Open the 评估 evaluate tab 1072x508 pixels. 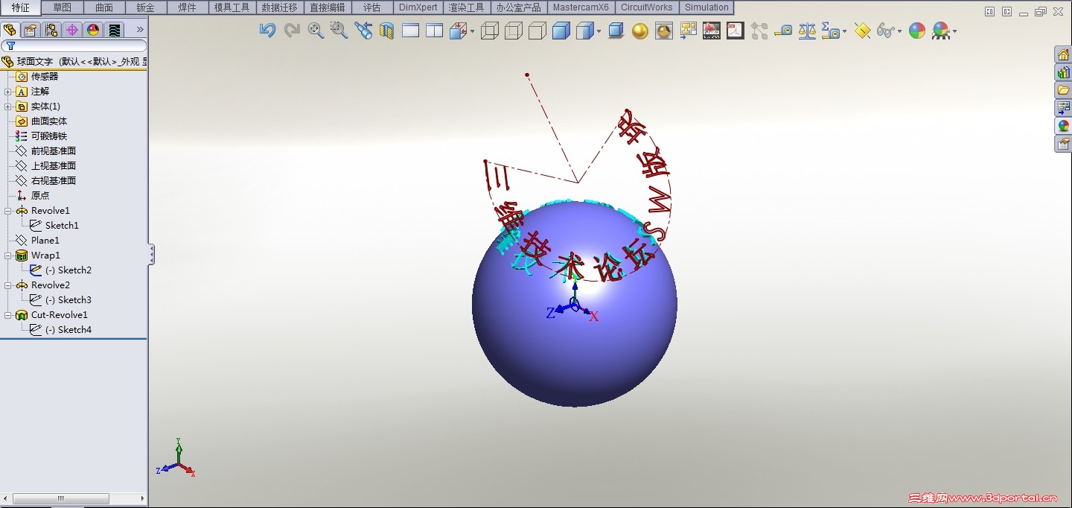click(x=371, y=7)
